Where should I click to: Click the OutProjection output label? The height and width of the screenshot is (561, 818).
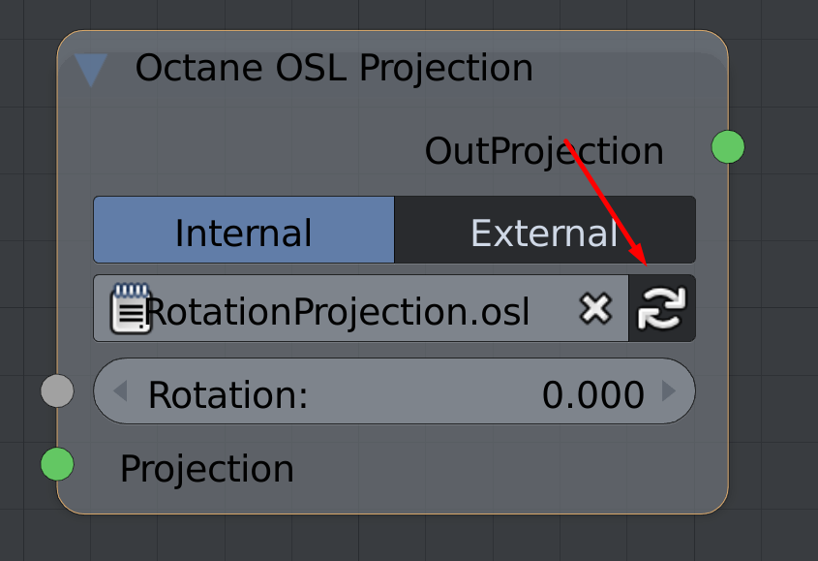[544, 151]
